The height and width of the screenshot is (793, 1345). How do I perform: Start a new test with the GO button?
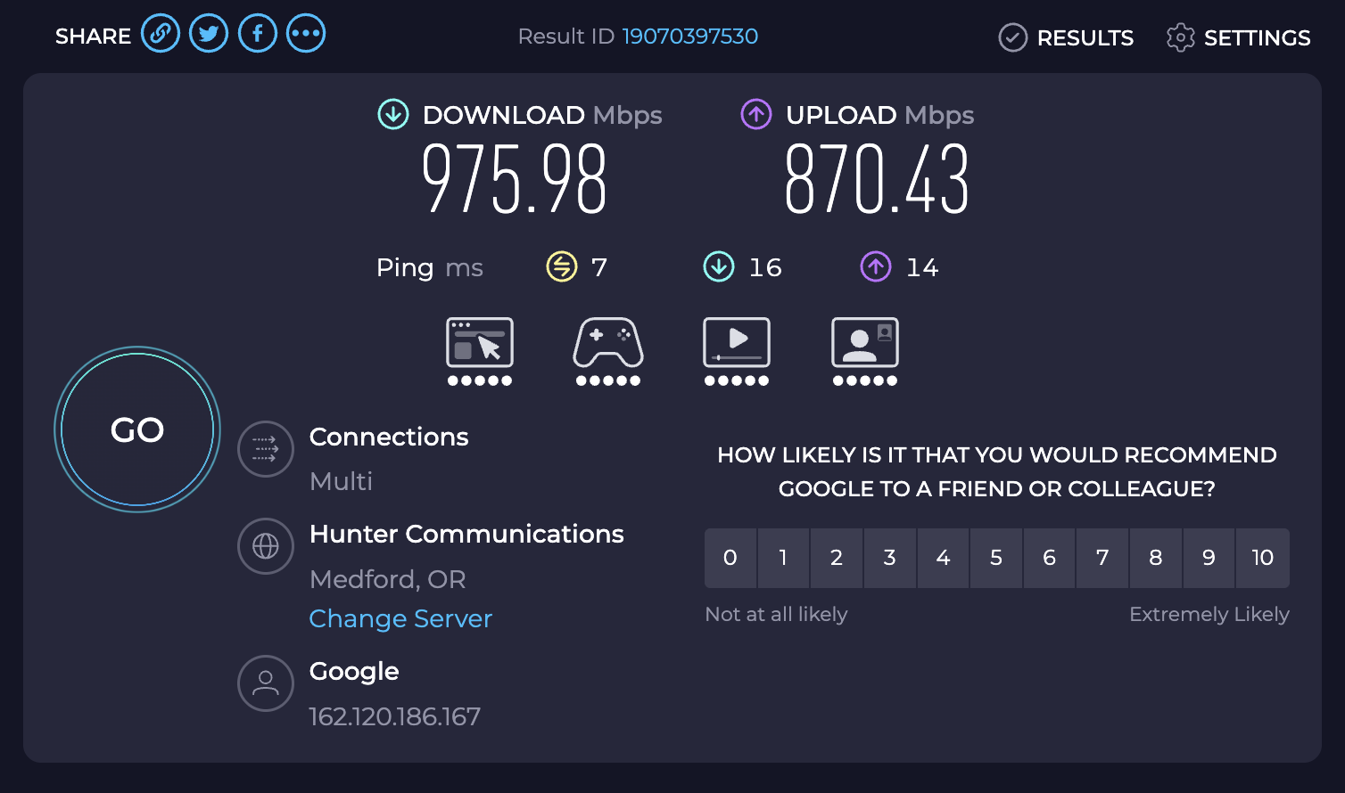point(136,430)
